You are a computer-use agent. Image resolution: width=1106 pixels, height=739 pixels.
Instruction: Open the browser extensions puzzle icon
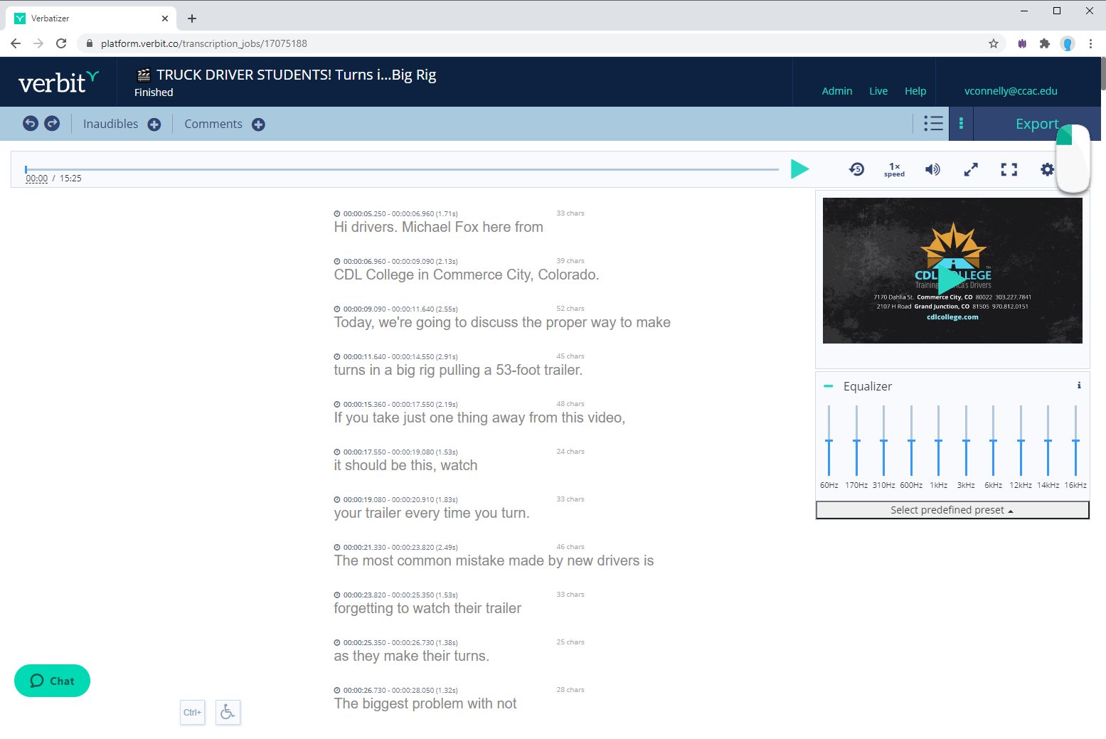pyautogui.click(x=1045, y=43)
